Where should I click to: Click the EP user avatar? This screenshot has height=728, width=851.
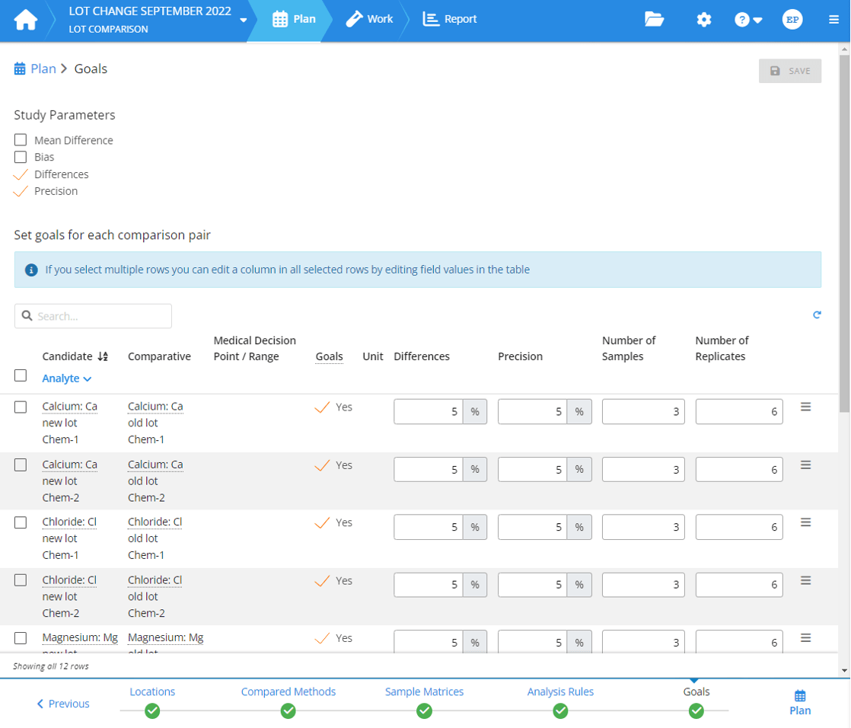click(792, 20)
